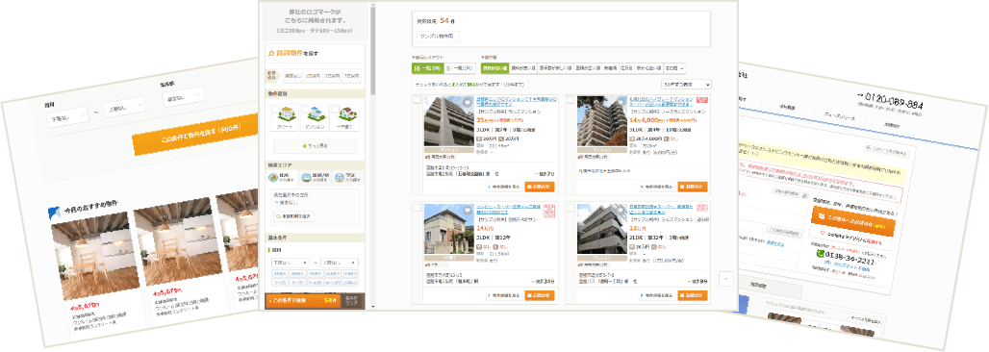This screenshot has height=352, width=989.
Task: Switch to the single-column list layout tab
Action: (x=459, y=68)
